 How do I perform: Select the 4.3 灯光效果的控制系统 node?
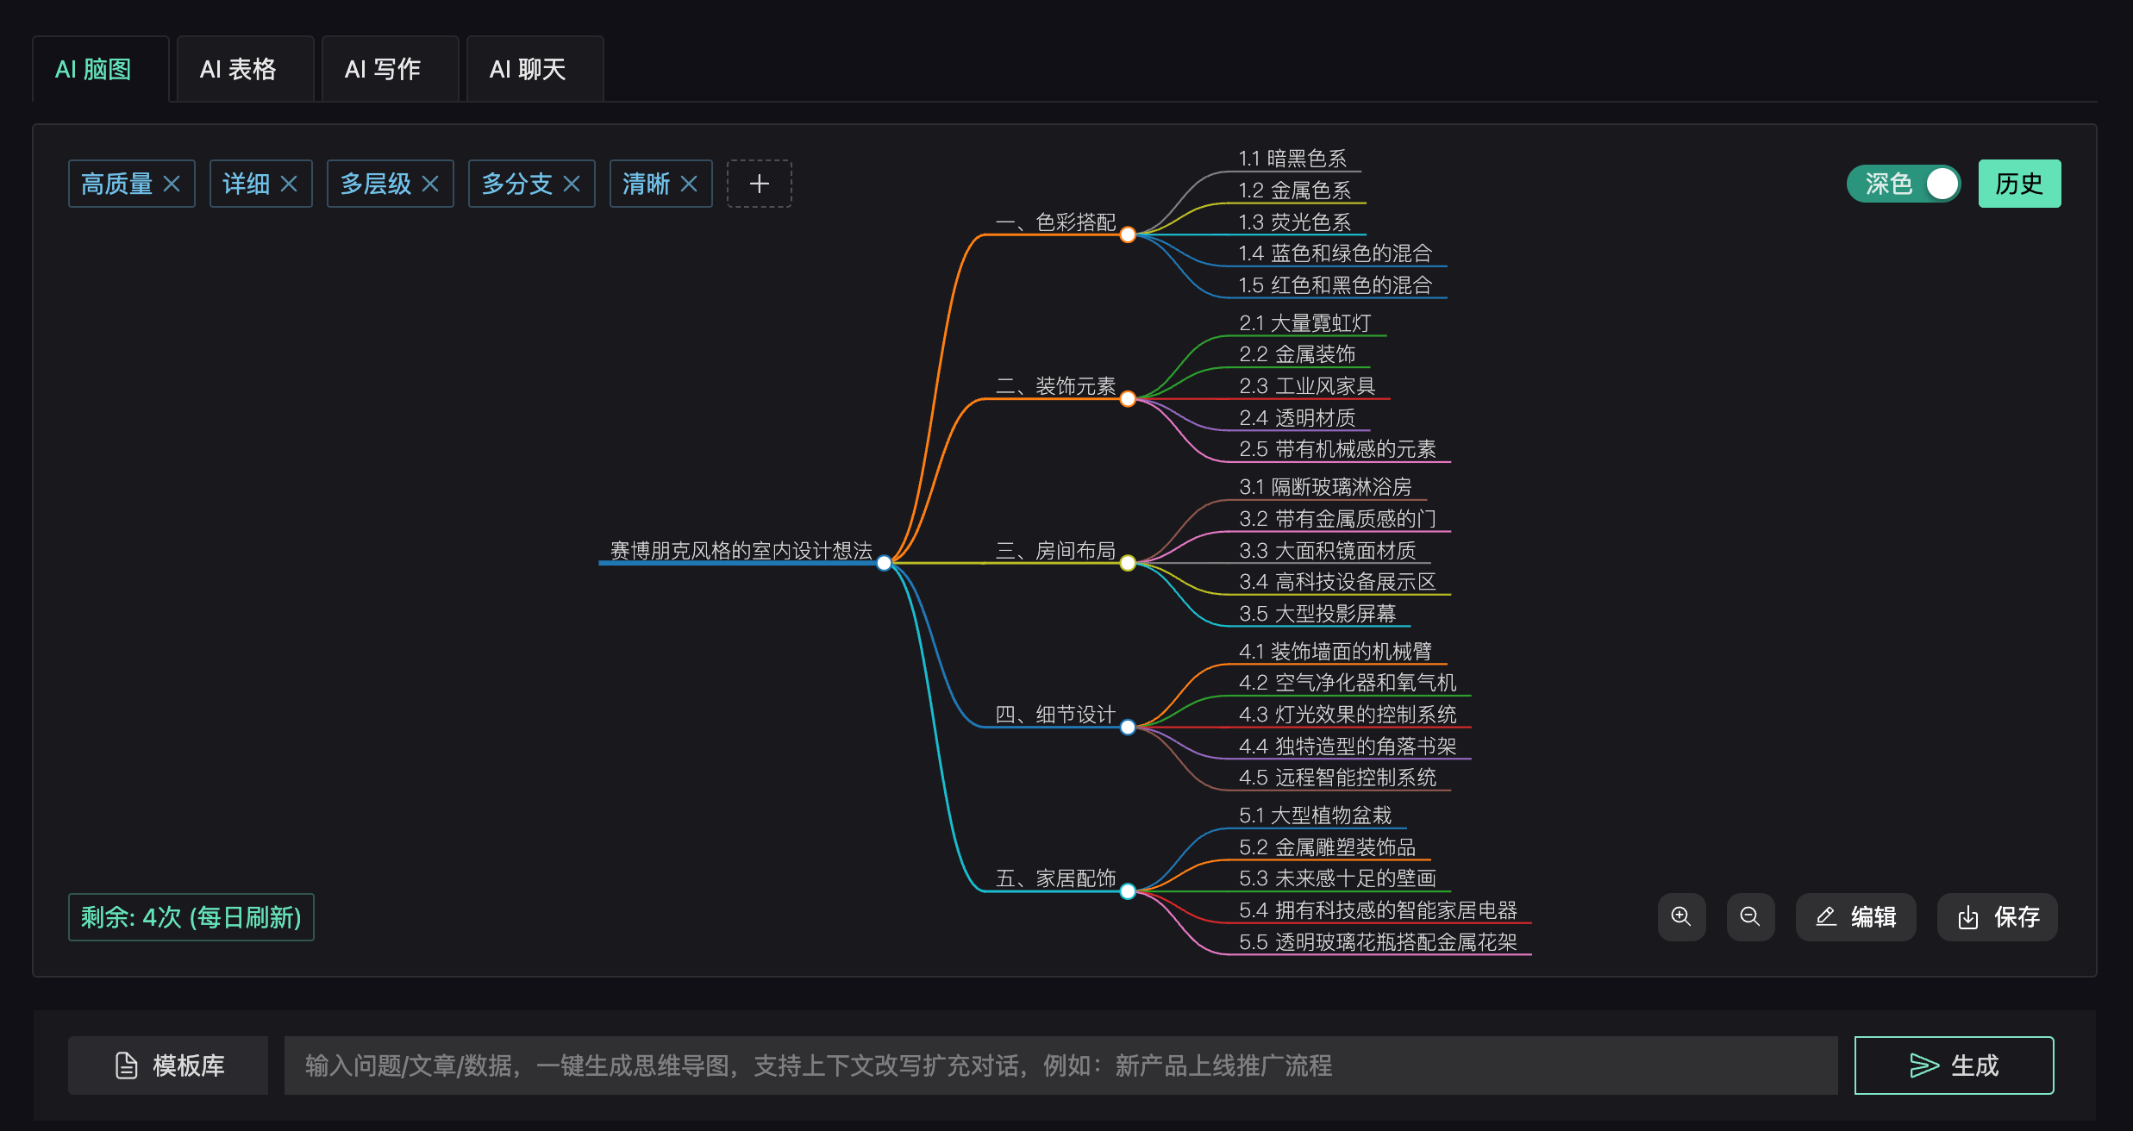pyautogui.click(x=1348, y=715)
